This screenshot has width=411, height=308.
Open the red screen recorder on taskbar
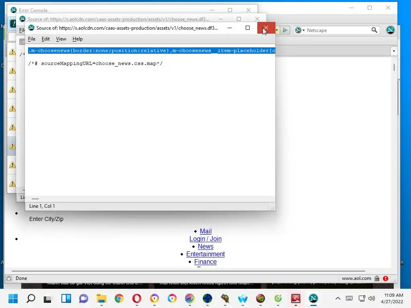click(296, 298)
